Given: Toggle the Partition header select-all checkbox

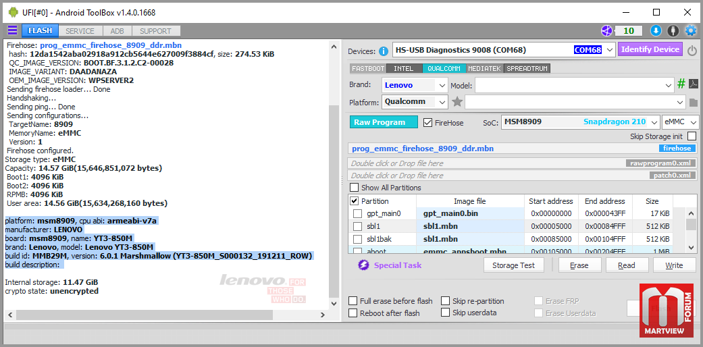Looking at the screenshot, I should point(354,201).
